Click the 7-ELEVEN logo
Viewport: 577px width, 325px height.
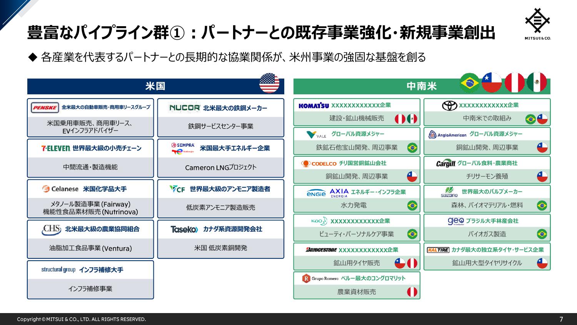pyautogui.click(x=56, y=148)
